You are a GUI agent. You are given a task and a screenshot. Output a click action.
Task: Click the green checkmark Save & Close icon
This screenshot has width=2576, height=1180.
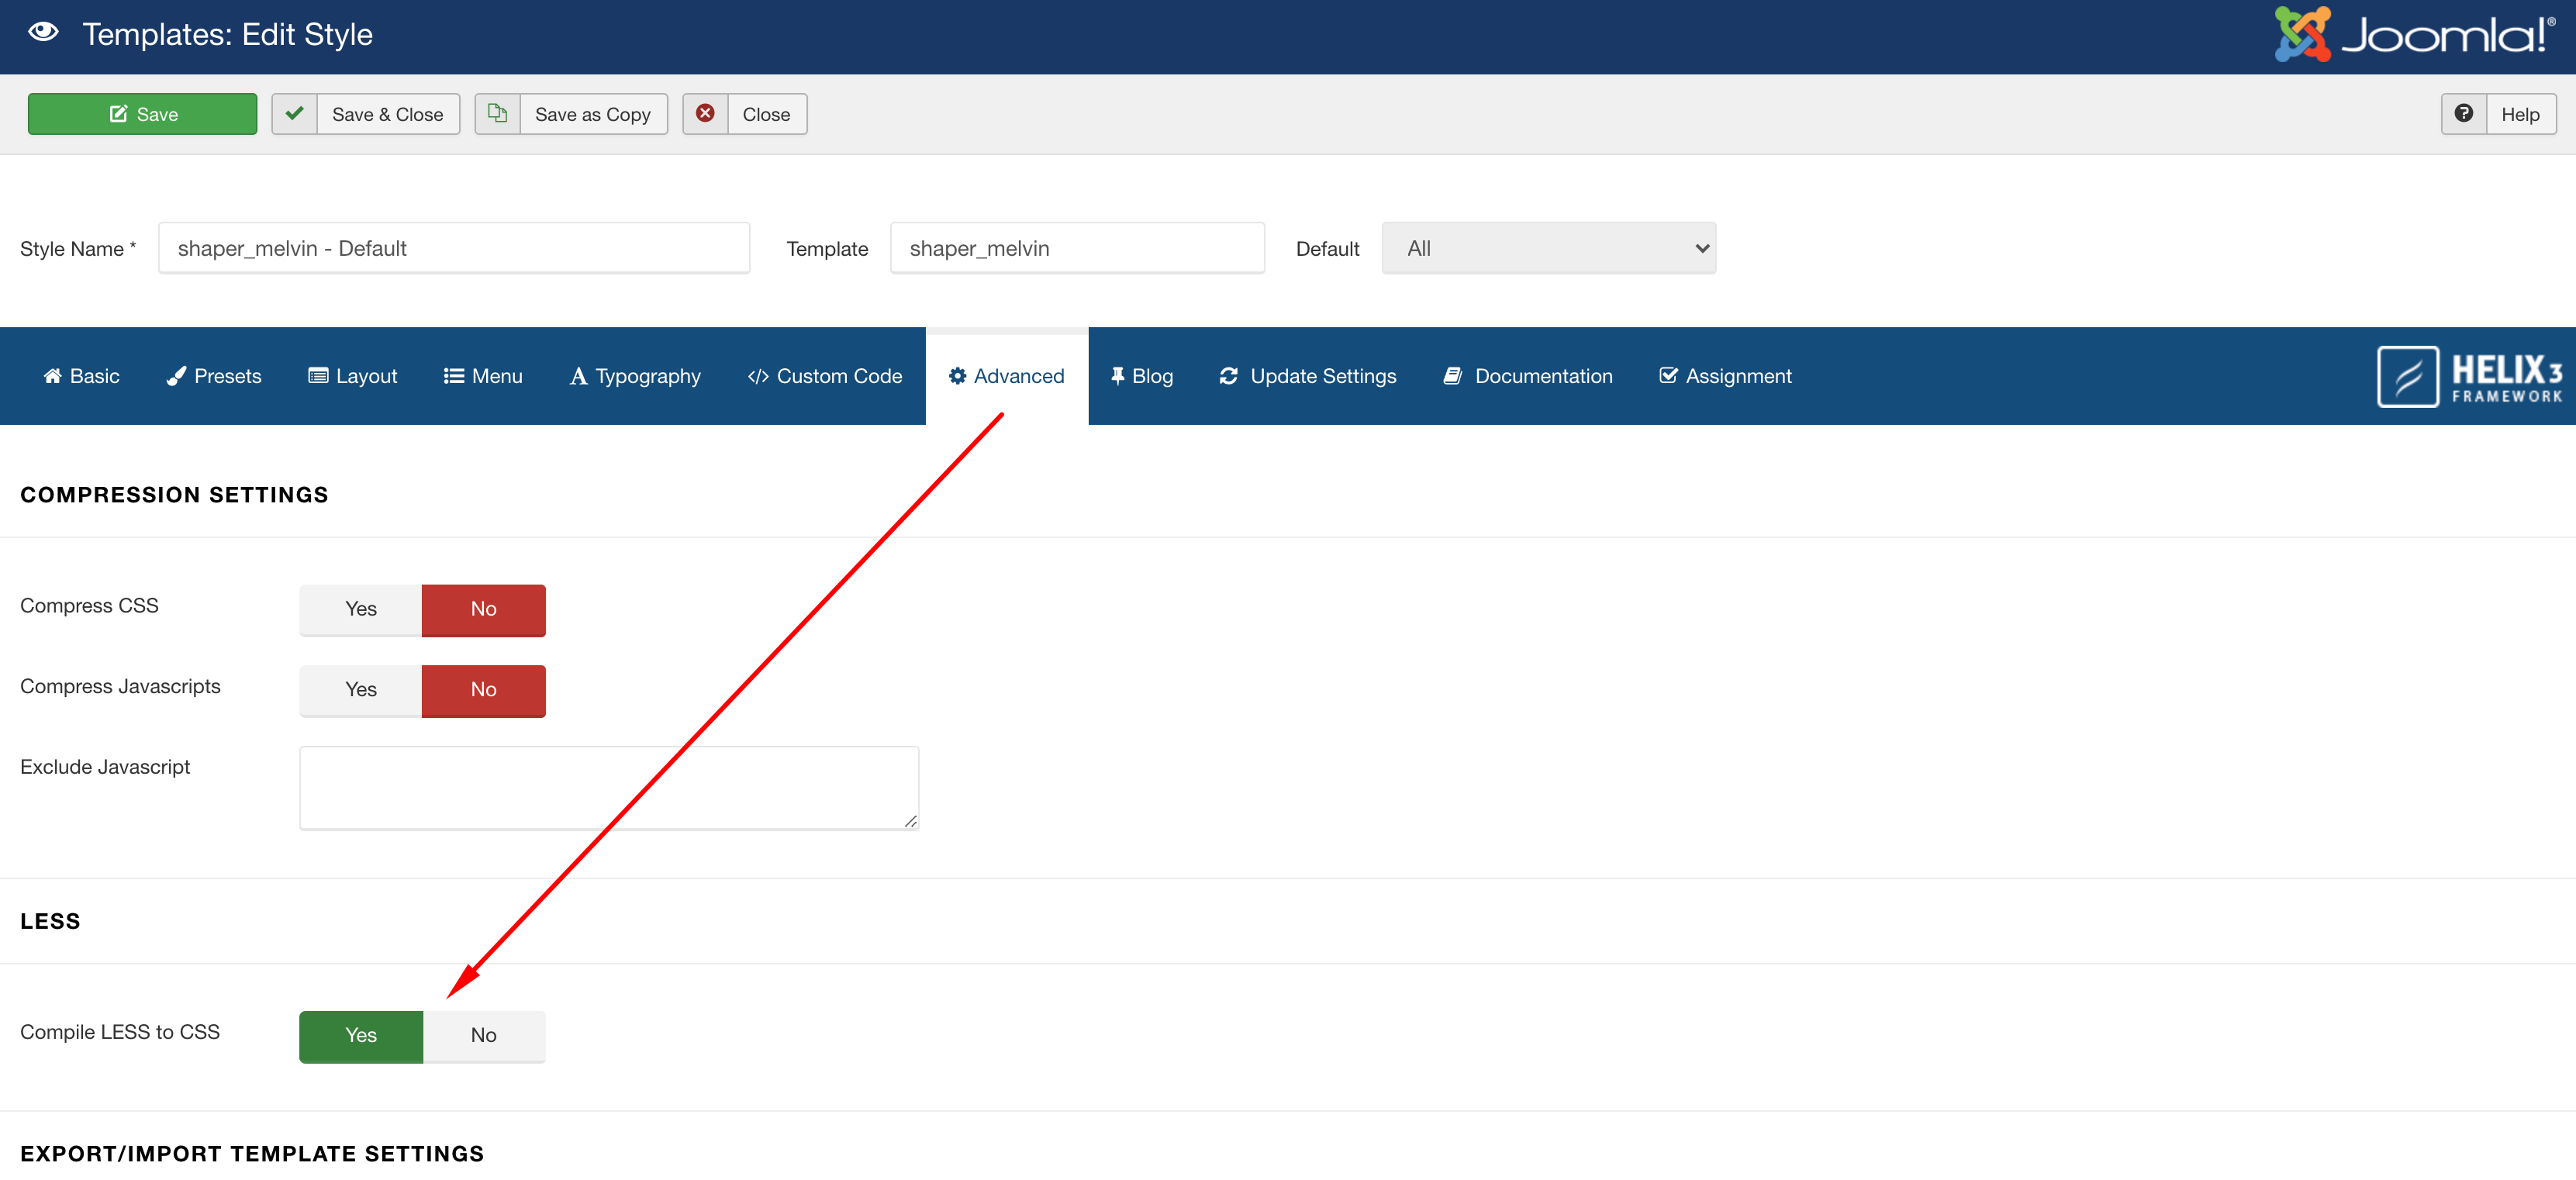pos(295,114)
